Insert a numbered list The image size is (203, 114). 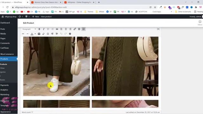(53, 29)
